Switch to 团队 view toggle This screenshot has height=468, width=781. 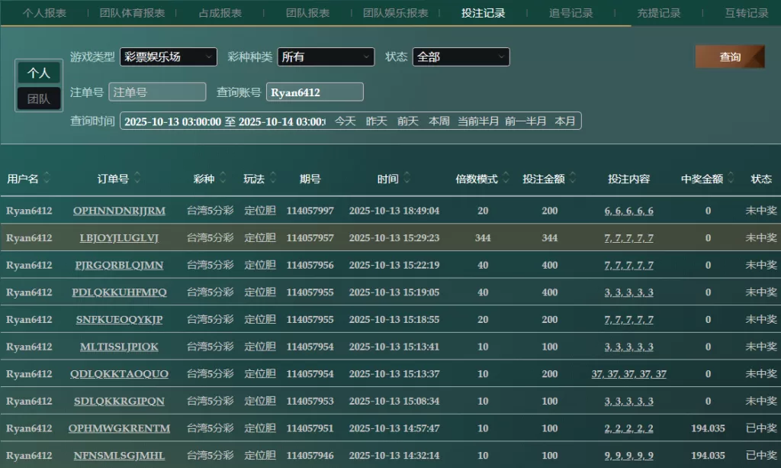point(39,98)
